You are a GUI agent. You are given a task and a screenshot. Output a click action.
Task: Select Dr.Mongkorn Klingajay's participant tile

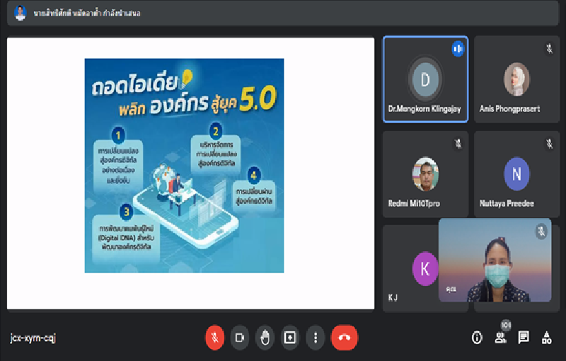425,79
